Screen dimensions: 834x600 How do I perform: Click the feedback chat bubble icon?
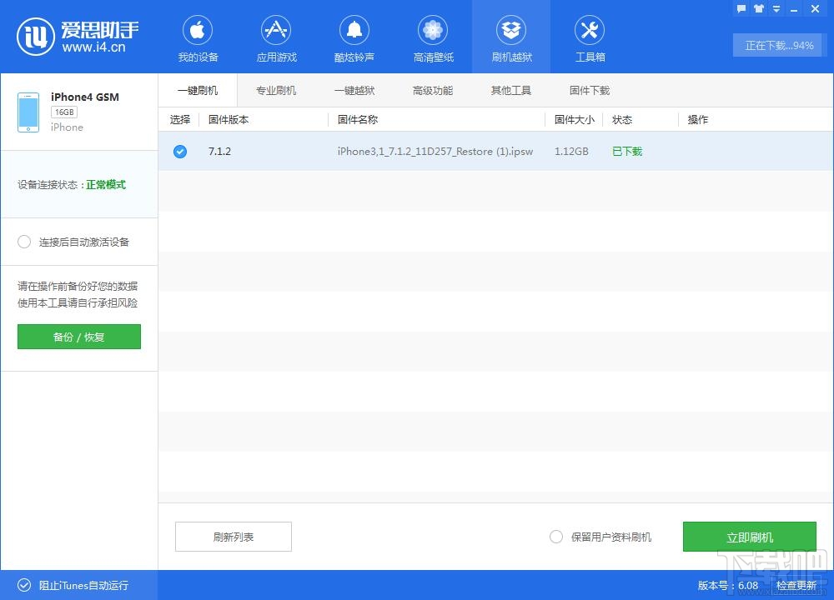tap(741, 8)
